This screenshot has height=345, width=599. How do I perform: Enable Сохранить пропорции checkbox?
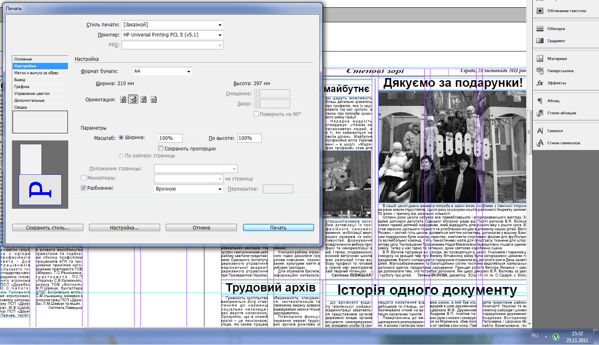161,148
